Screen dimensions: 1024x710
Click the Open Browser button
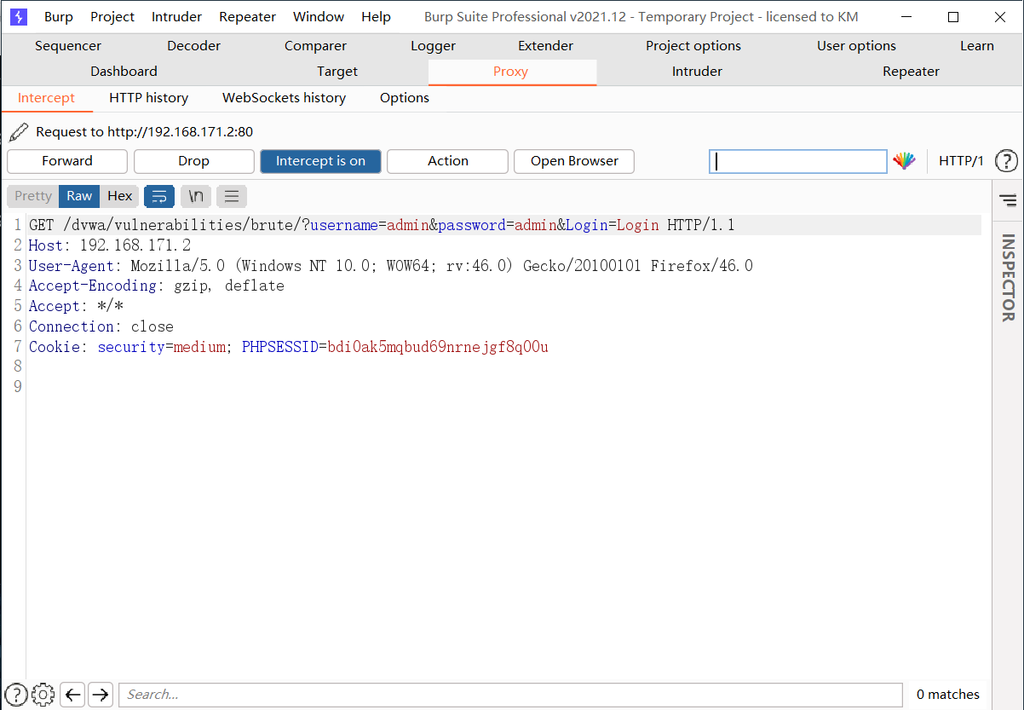click(574, 161)
